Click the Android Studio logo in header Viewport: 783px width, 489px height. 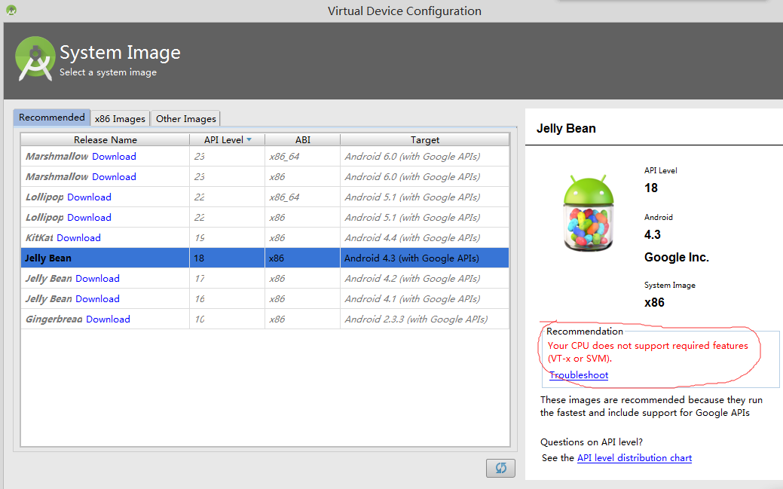[x=35, y=59]
